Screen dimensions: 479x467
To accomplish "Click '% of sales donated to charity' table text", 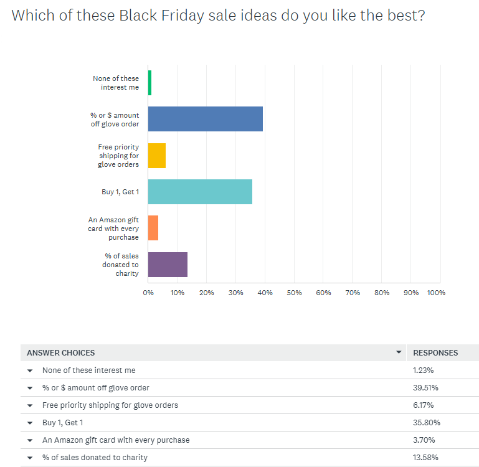I will point(95,458).
